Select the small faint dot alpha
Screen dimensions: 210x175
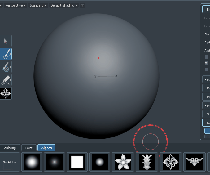pyautogui.click(x=55, y=162)
